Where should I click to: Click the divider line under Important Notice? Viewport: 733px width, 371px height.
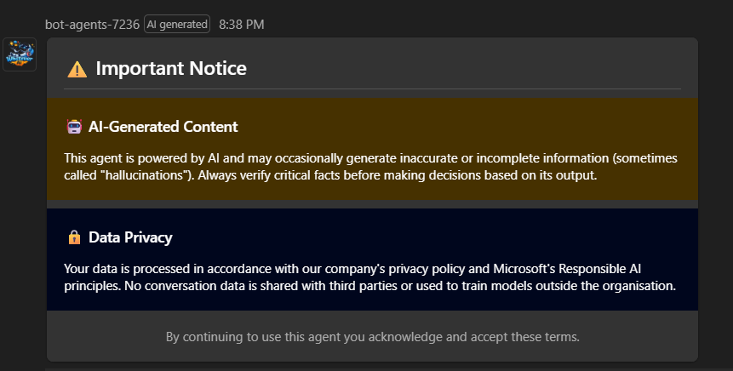(372, 88)
